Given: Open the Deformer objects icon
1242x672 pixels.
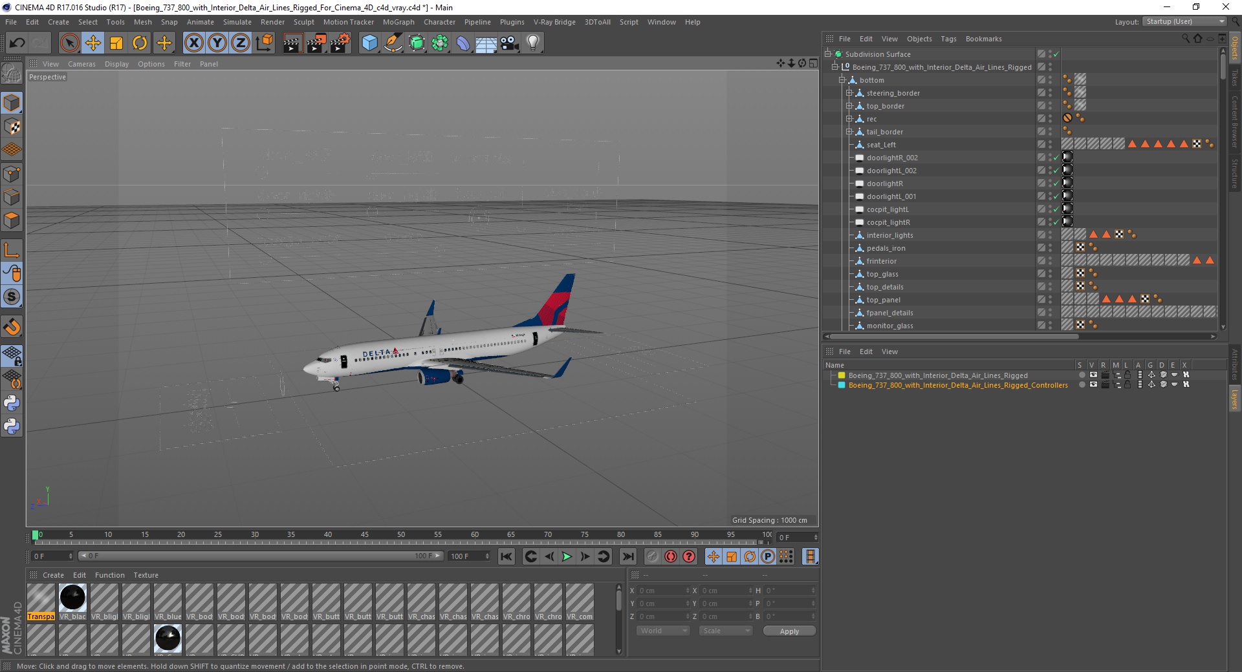Looking at the screenshot, I should pos(463,43).
